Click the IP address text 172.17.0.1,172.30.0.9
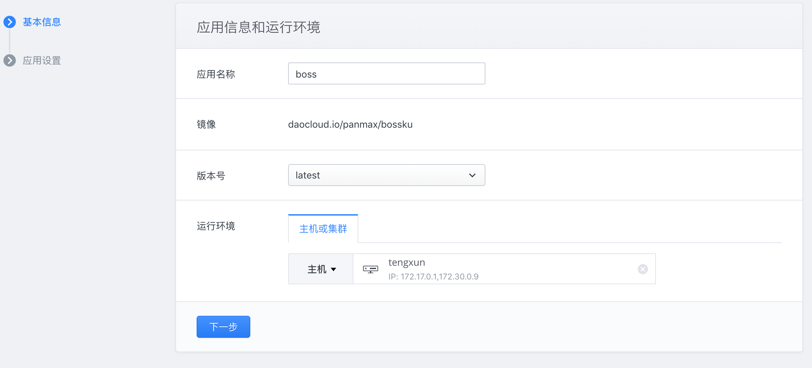 pos(439,277)
